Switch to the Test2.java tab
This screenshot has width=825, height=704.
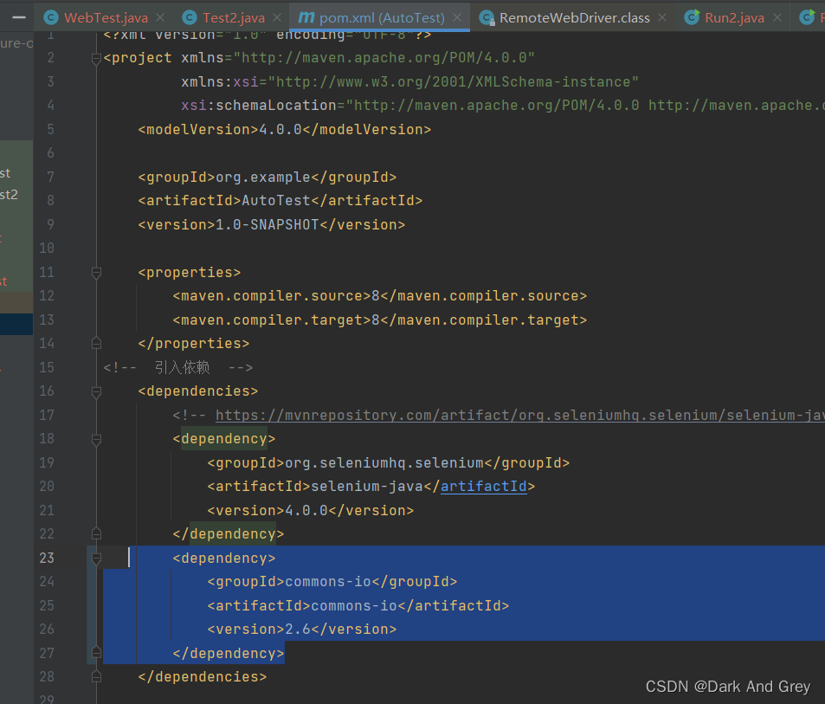tap(234, 18)
